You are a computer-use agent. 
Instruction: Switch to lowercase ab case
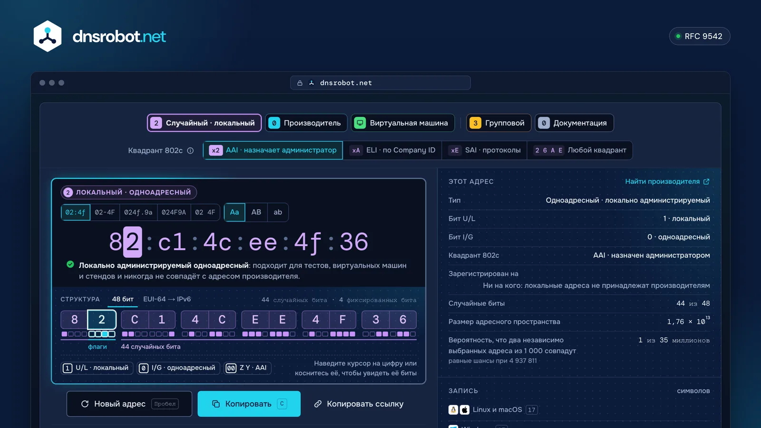coord(278,212)
